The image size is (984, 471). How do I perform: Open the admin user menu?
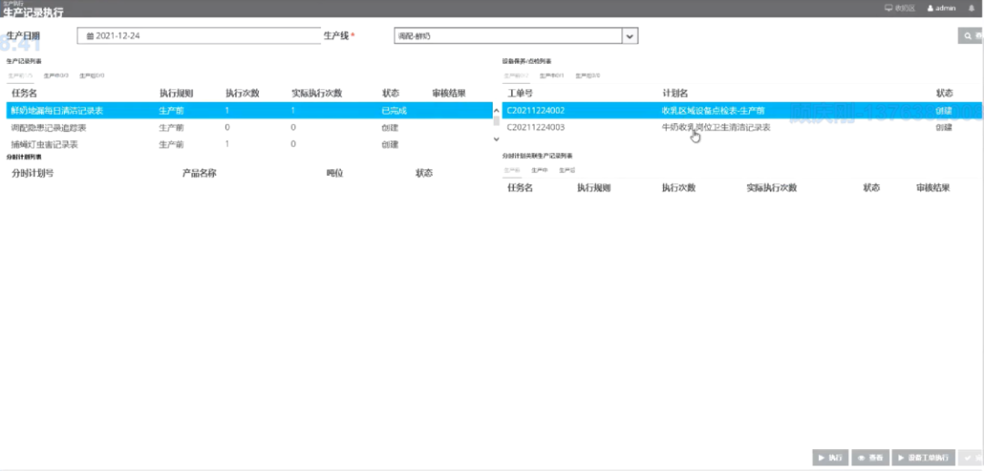pos(941,8)
